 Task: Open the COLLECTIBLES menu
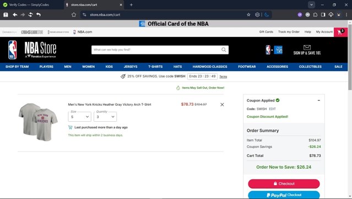tap(310, 67)
